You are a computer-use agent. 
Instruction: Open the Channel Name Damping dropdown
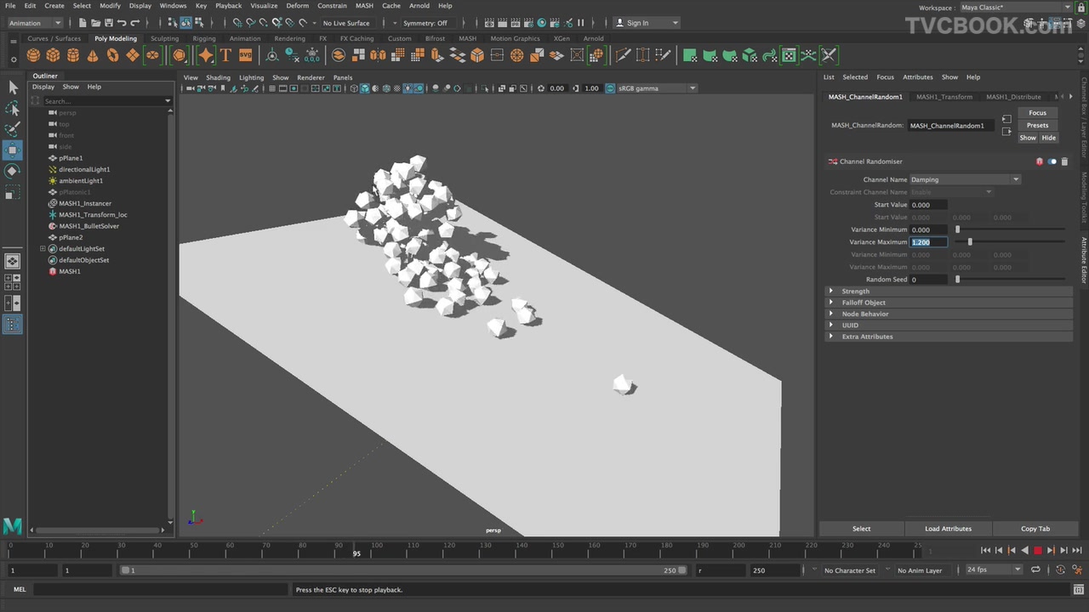pyautogui.click(x=965, y=179)
